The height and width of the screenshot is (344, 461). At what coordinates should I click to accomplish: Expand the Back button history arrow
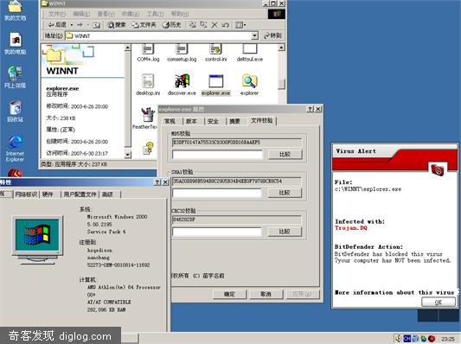tap(72, 25)
